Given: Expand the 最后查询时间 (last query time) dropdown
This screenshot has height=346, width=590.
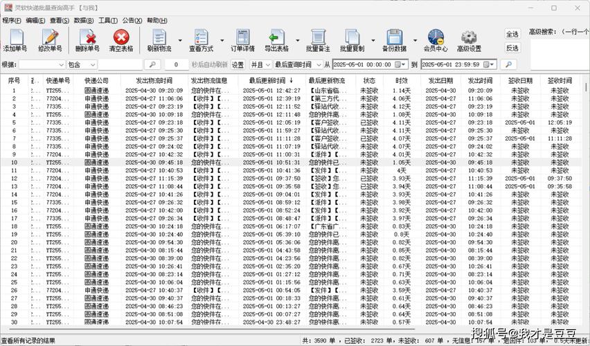Looking at the screenshot, I should click(316, 64).
